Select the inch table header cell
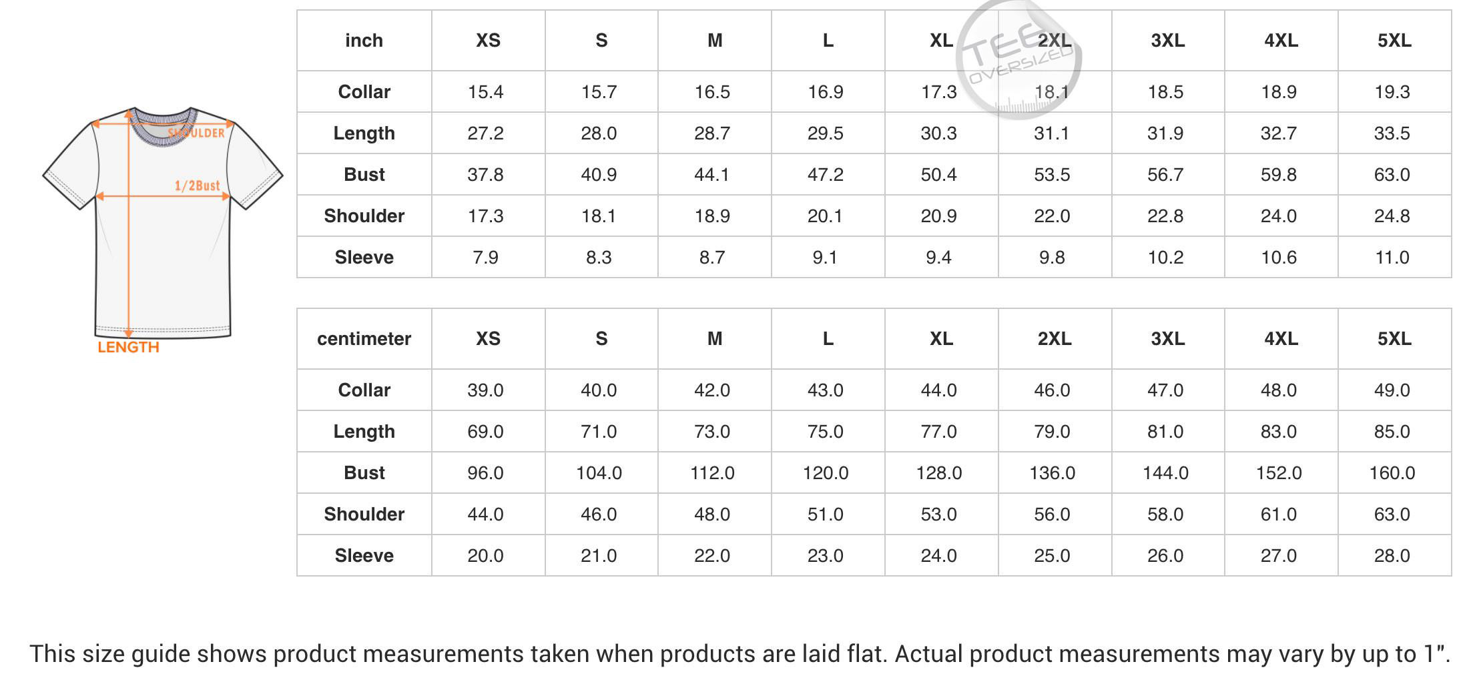Viewport: 1463px width, 682px height. pyautogui.click(x=364, y=41)
